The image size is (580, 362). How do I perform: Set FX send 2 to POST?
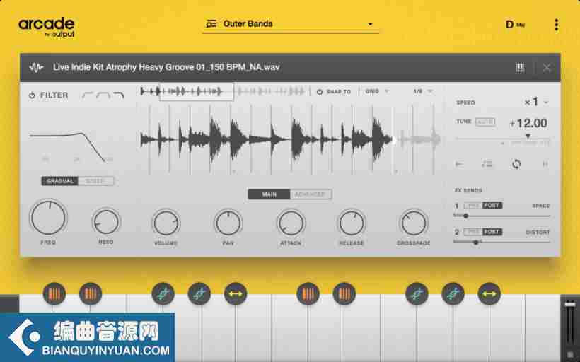tap(492, 232)
